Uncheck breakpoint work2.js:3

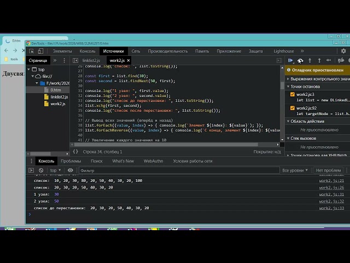coord(292,94)
